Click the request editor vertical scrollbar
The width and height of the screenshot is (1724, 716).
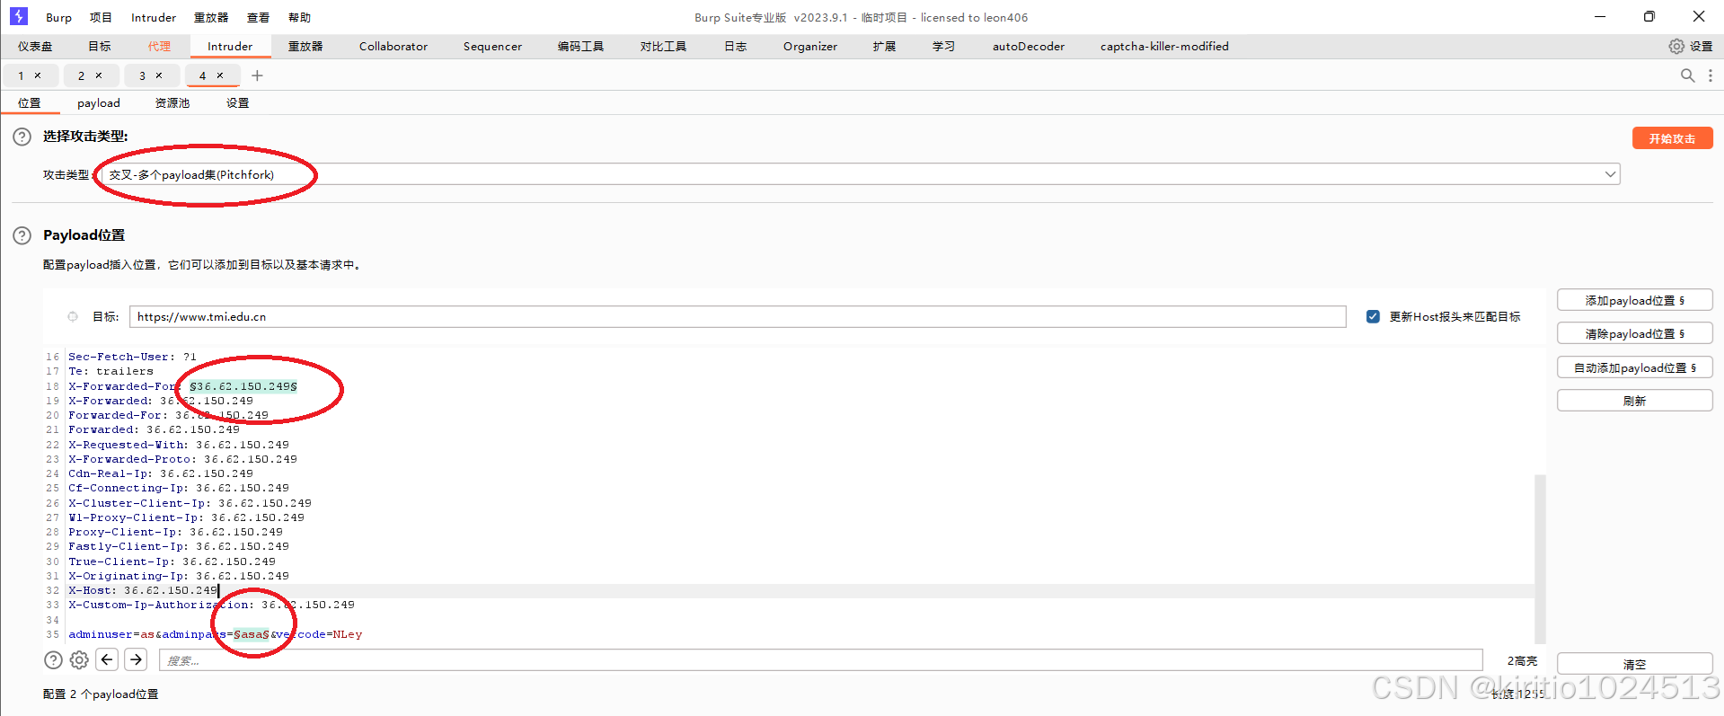(1540, 557)
